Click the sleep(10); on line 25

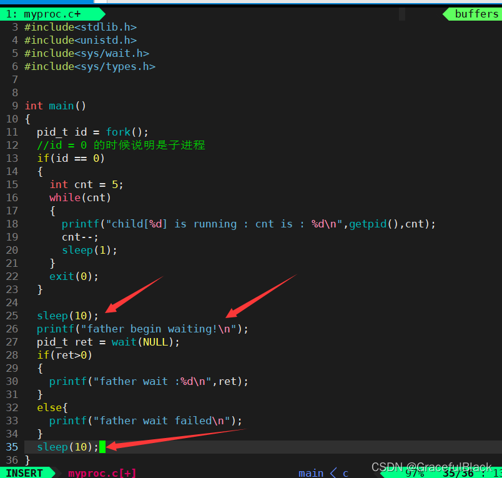(x=67, y=316)
